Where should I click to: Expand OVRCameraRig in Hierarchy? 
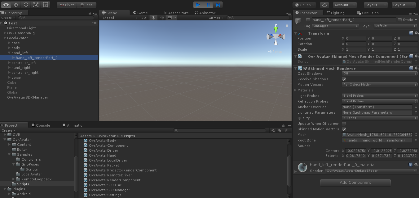click(5, 33)
